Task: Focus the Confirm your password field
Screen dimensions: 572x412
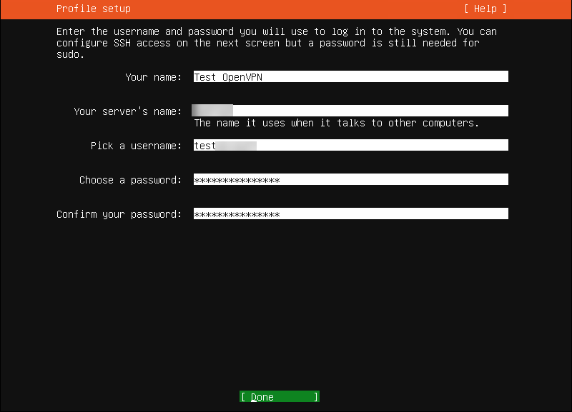Action: click(x=350, y=213)
